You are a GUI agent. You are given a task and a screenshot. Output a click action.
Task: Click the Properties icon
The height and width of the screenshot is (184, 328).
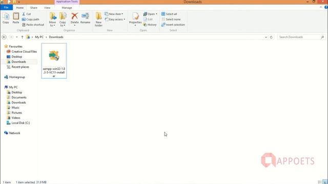[x=135, y=16]
